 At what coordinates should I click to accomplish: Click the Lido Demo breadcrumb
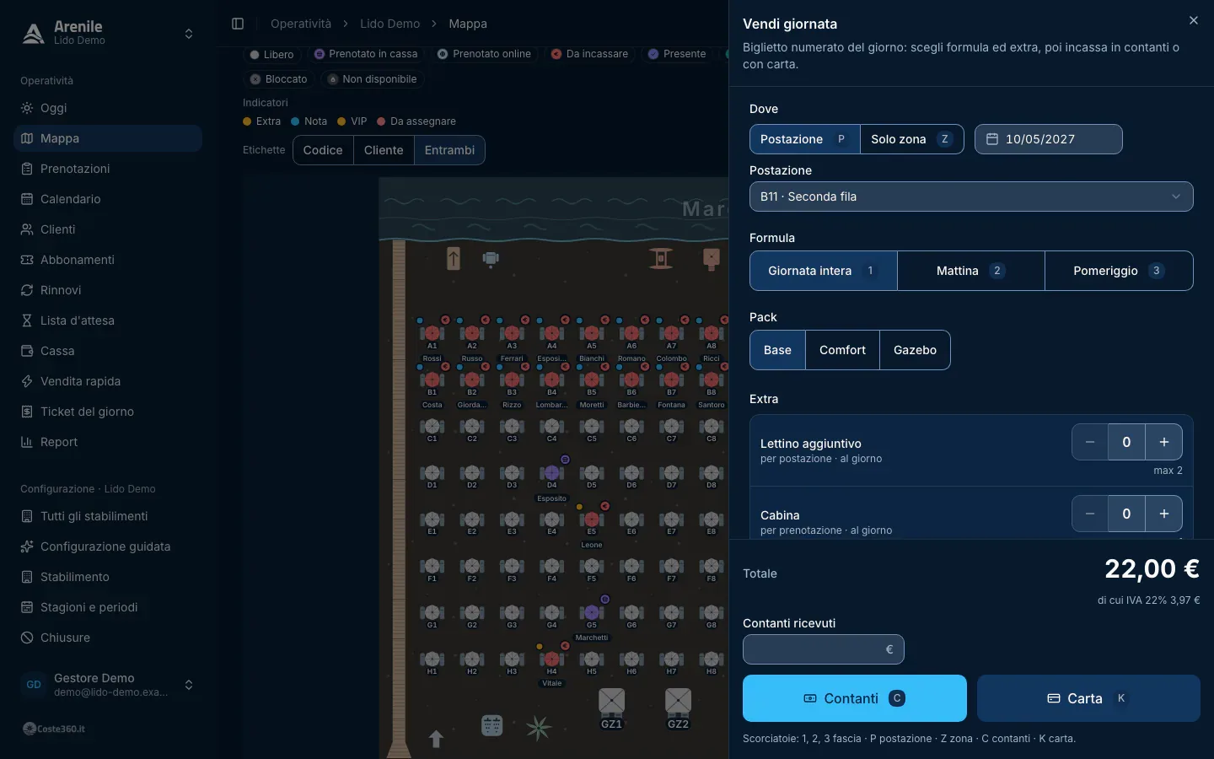(x=389, y=24)
